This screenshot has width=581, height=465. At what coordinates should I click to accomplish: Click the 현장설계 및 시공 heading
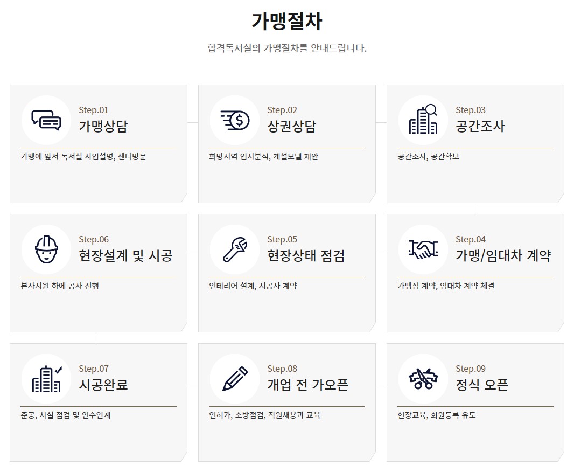(125, 256)
